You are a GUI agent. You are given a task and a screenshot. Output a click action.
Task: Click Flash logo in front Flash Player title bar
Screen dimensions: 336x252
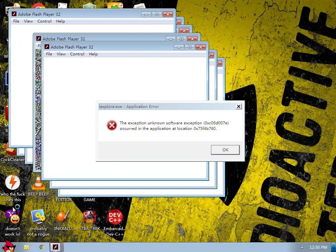[47, 47]
